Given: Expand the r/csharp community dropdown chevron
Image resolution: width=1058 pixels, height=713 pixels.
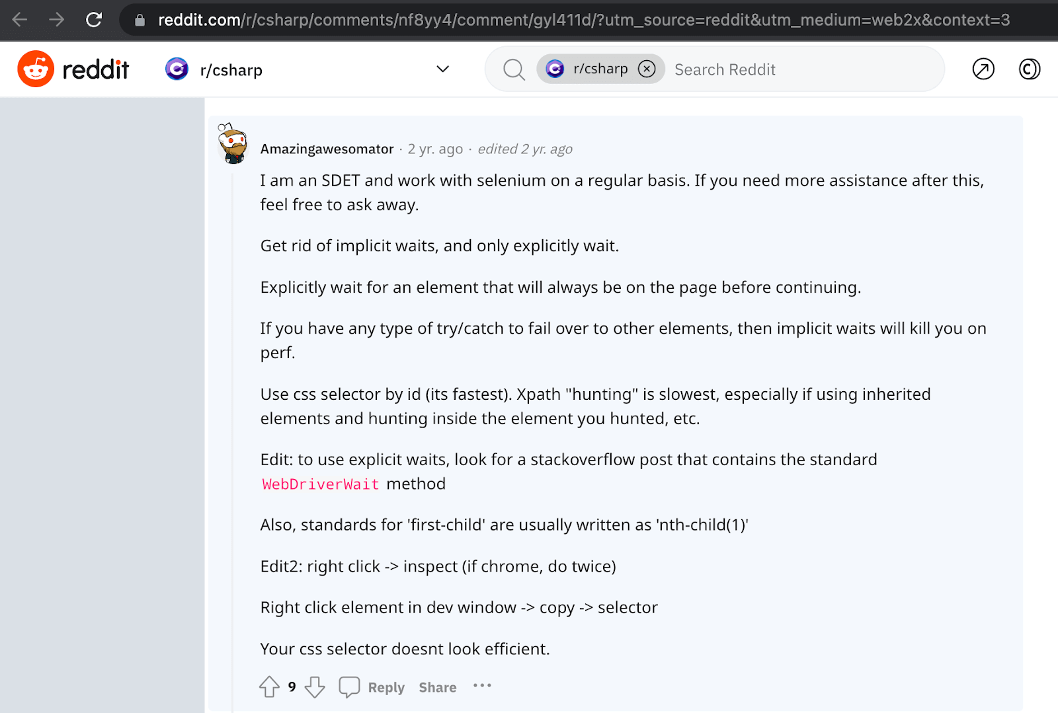Looking at the screenshot, I should [x=442, y=69].
